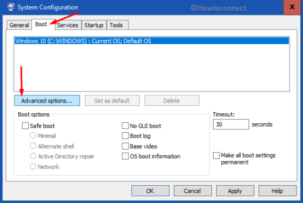The image size is (303, 203).
Task: Close the System Configuration window
Action: pos(292,7)
